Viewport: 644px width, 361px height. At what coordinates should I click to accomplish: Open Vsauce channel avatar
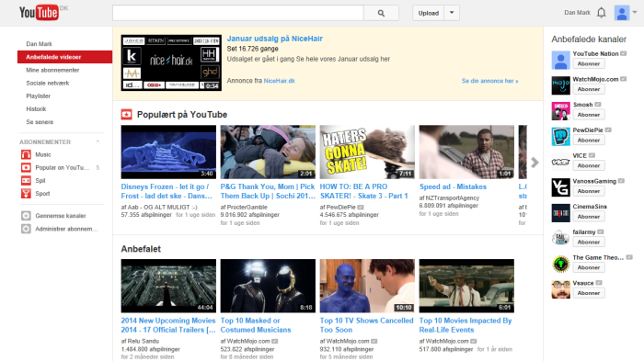click(560, 289)
